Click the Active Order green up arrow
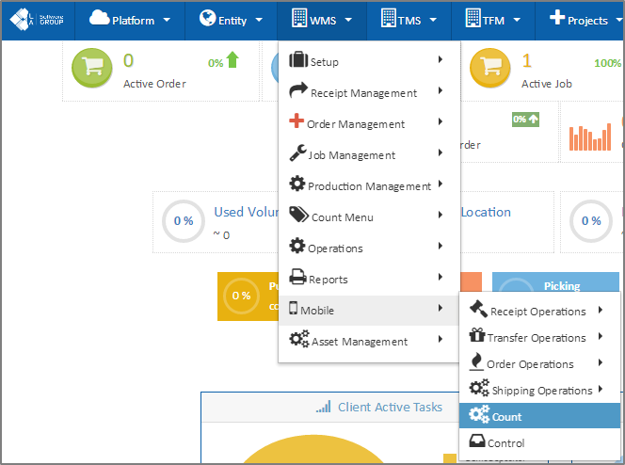The height and width of the screenshot is (465, 625). point(232,59)
